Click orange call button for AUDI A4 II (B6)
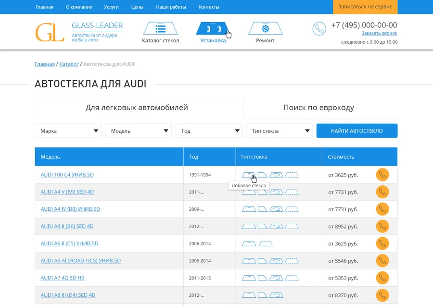 [x=382, y=226]
